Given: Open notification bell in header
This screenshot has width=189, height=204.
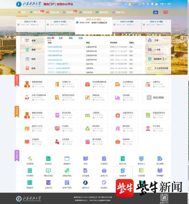Looking at the screenshot, I should [x=152, y=4].
